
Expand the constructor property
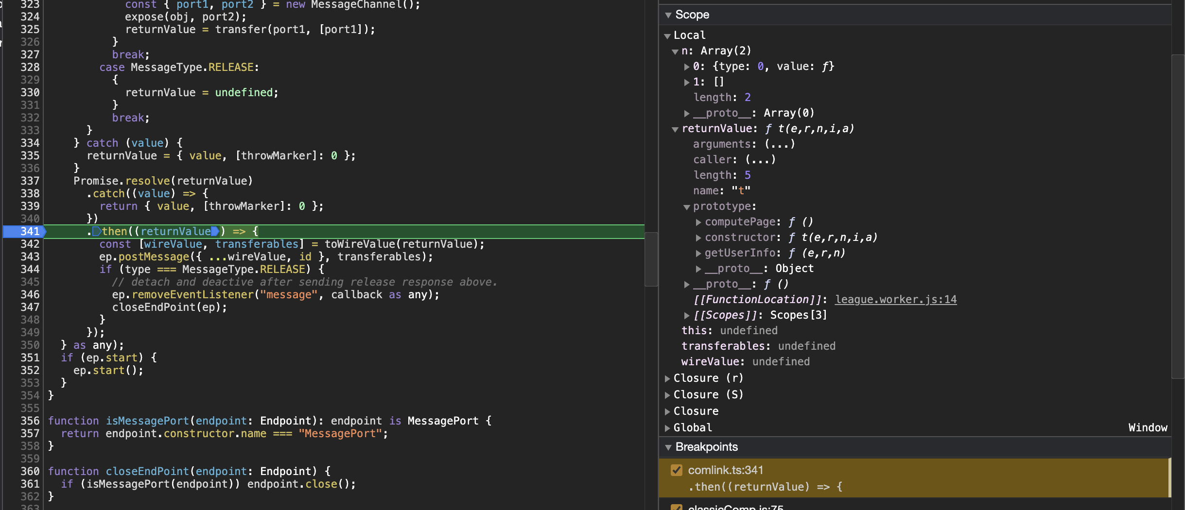697,238
